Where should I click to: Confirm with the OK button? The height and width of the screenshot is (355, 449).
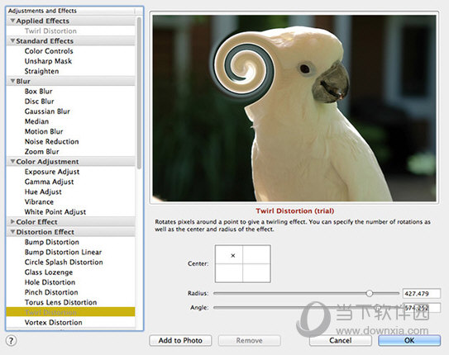pyautogui.click(x=409, y=340)
